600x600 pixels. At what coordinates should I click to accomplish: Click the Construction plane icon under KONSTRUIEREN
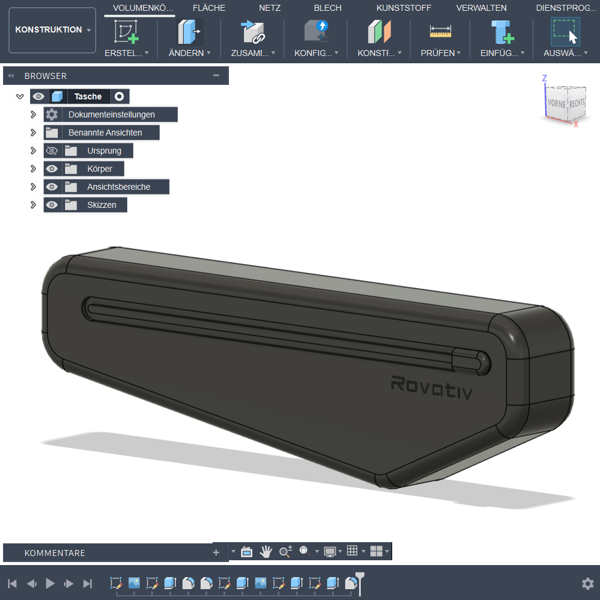pyautogui.click(x=379, y=31)
